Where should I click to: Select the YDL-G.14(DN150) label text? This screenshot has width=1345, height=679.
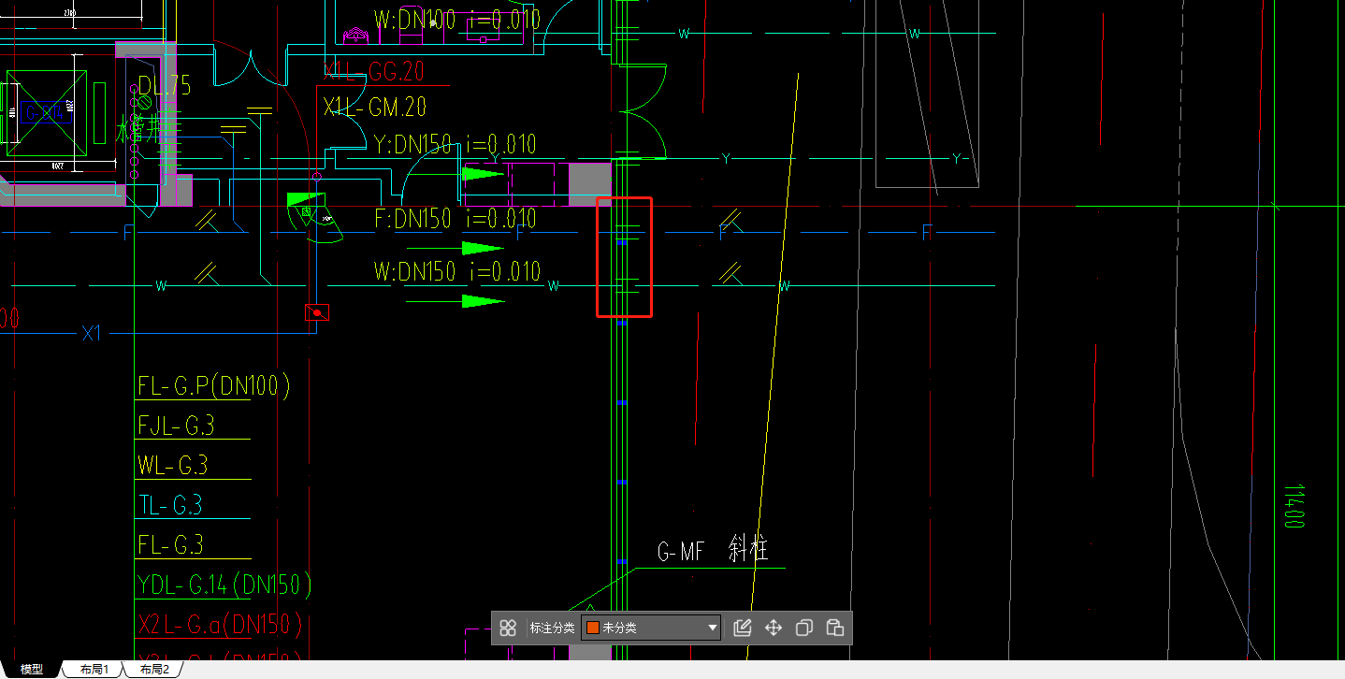tap(224, 585)
